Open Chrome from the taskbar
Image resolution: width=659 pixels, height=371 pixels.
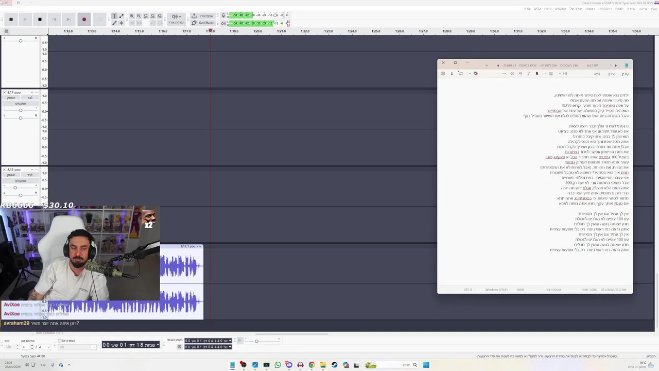click(311, 365)
